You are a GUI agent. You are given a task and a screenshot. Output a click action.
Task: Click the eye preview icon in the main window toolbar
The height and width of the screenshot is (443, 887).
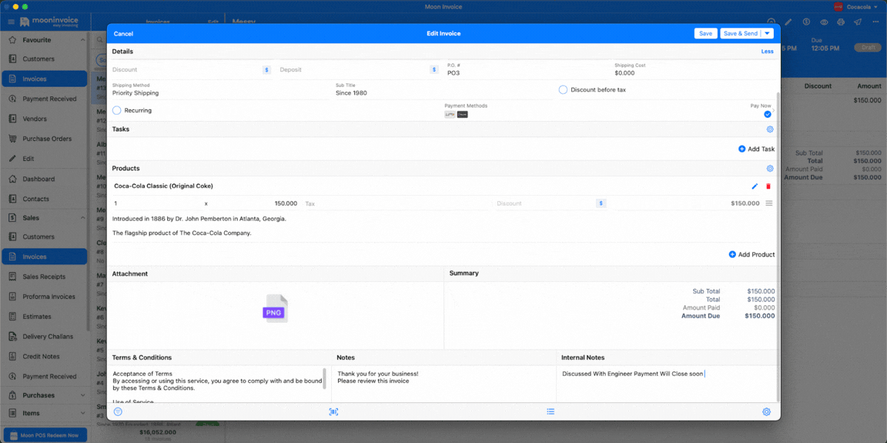point(824,22)
